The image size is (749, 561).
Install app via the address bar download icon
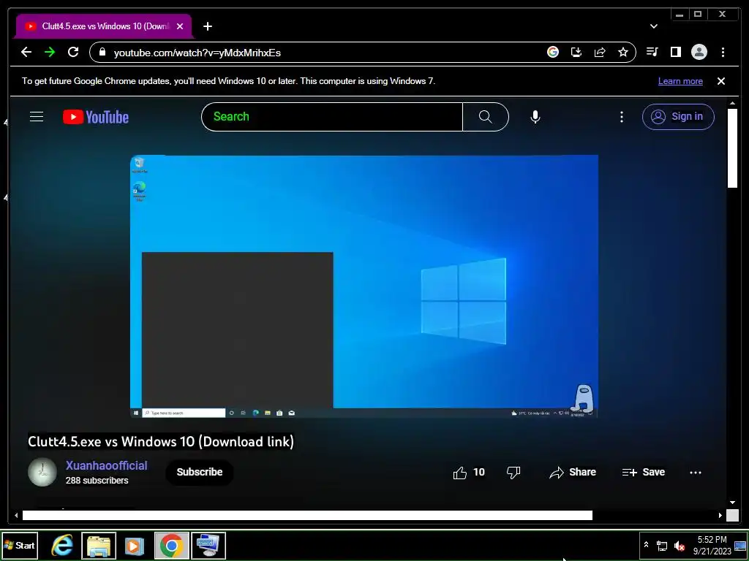pos(576,52)
